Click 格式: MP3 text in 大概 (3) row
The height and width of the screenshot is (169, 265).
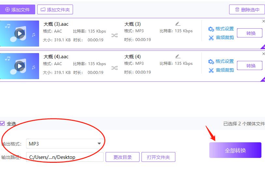pyautogui.click(x=134, y=31)
